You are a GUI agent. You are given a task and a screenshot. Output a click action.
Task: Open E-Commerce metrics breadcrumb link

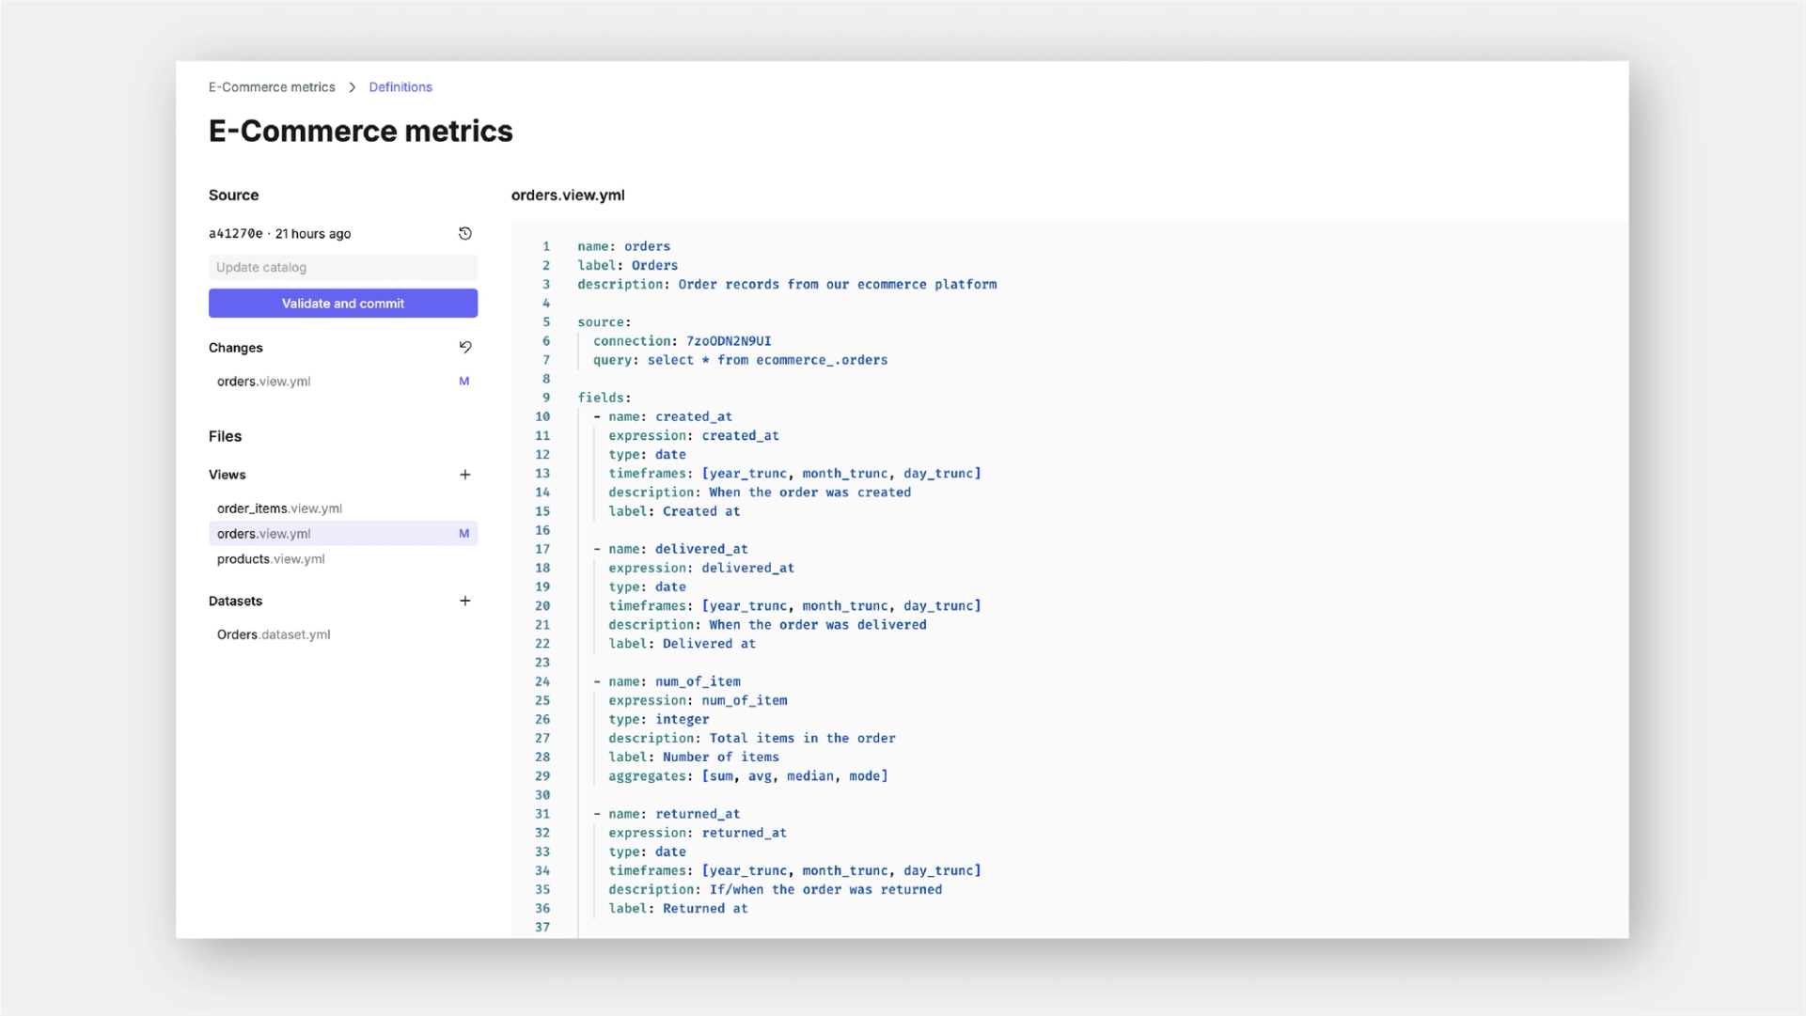(272, 87)
